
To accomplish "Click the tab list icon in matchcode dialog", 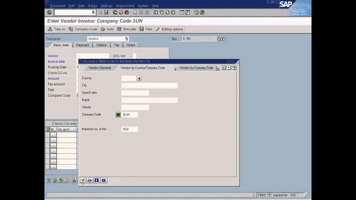I will coord(234,68).
